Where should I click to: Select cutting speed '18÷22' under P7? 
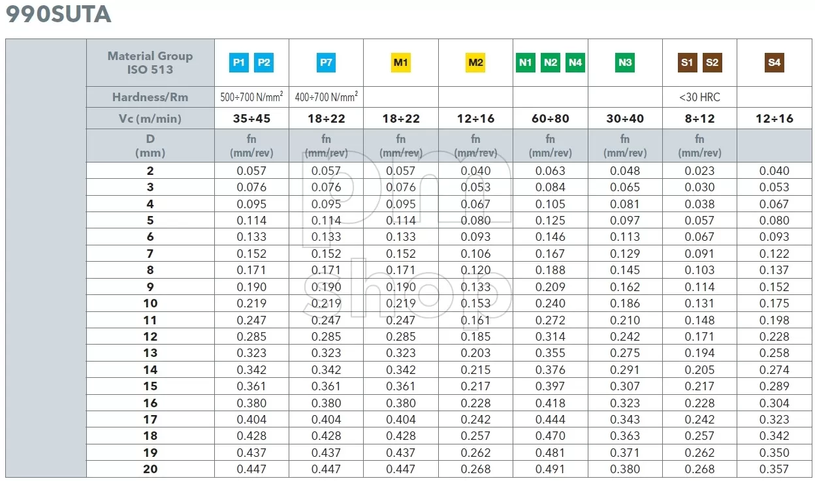tap(326, 119)
